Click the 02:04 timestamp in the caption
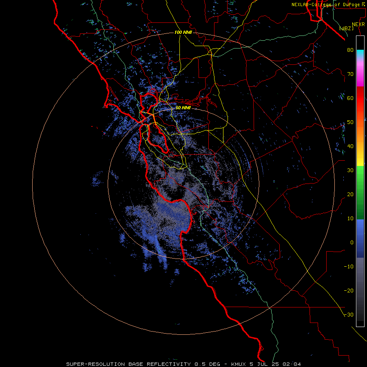 (x=292, y=364)
